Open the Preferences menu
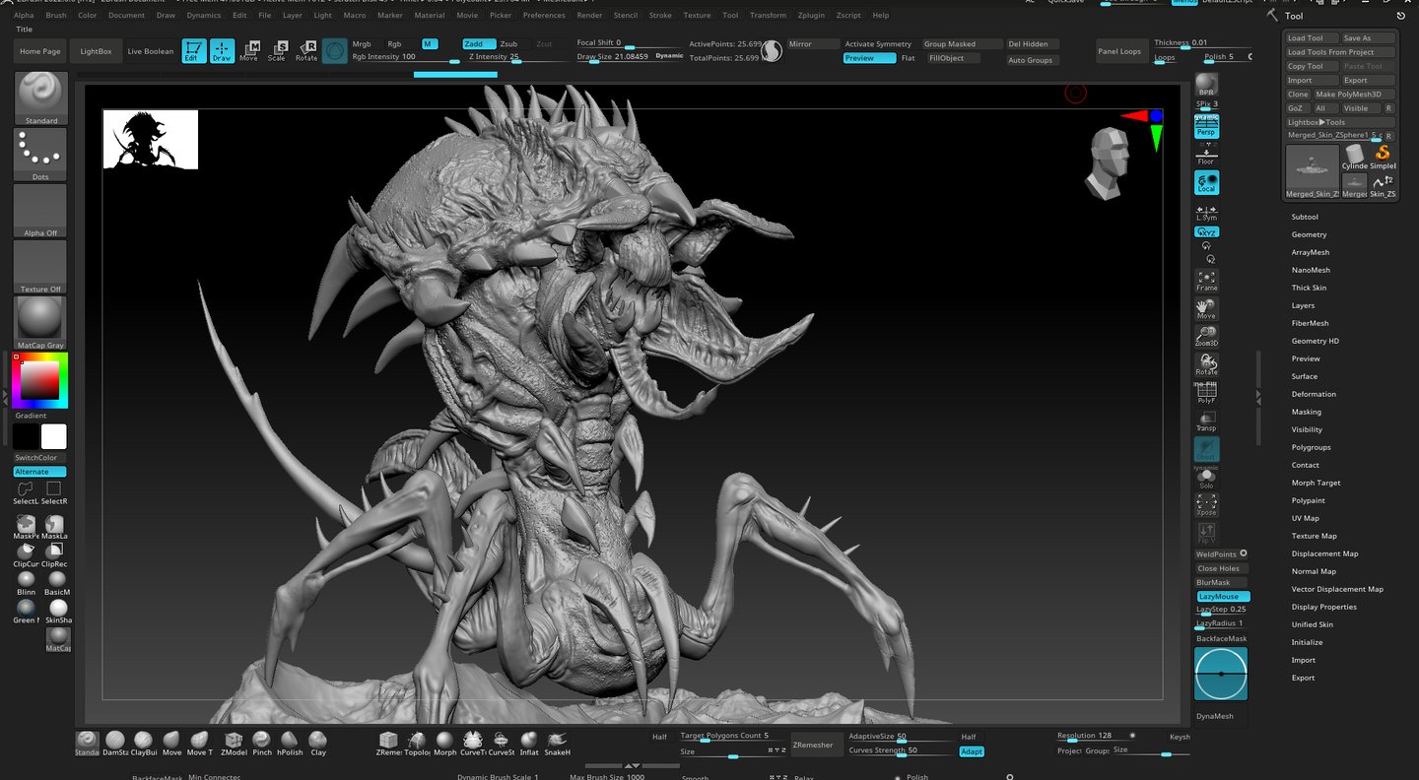 [x=544, y=16]
